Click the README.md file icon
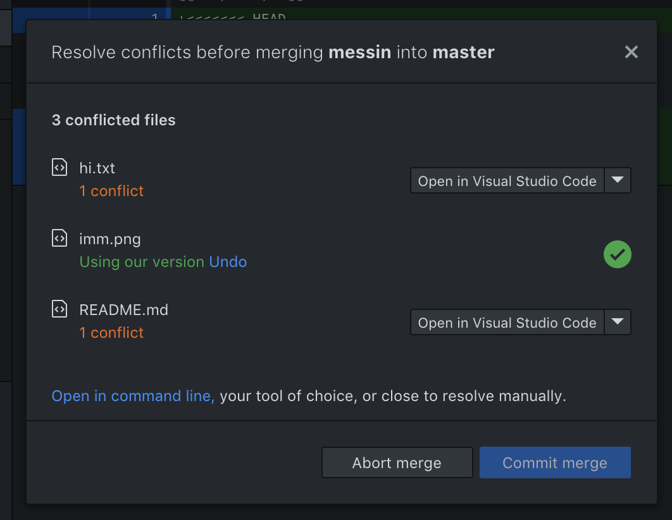672x520 pixels. click(59, 309)
